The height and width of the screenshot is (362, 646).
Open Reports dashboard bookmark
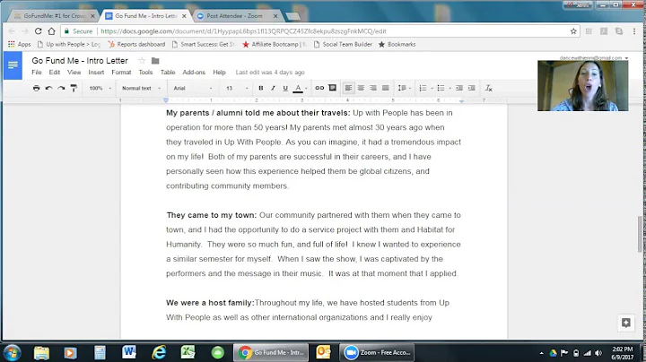tap(136, 45)
